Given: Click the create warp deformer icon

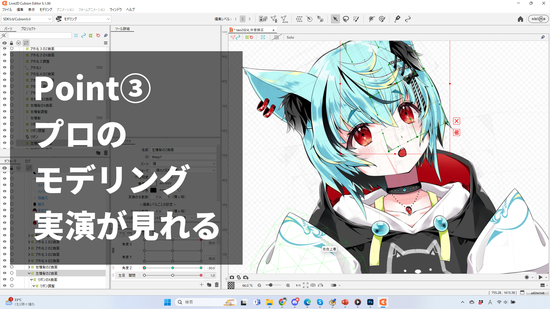Looking at the screenshot, I should tap(299, 19).
